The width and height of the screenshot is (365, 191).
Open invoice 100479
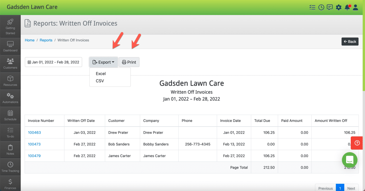(x=34, y=156)
